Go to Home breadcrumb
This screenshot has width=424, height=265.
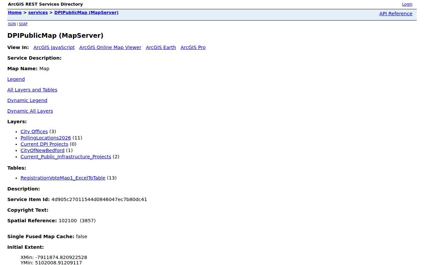15,13
